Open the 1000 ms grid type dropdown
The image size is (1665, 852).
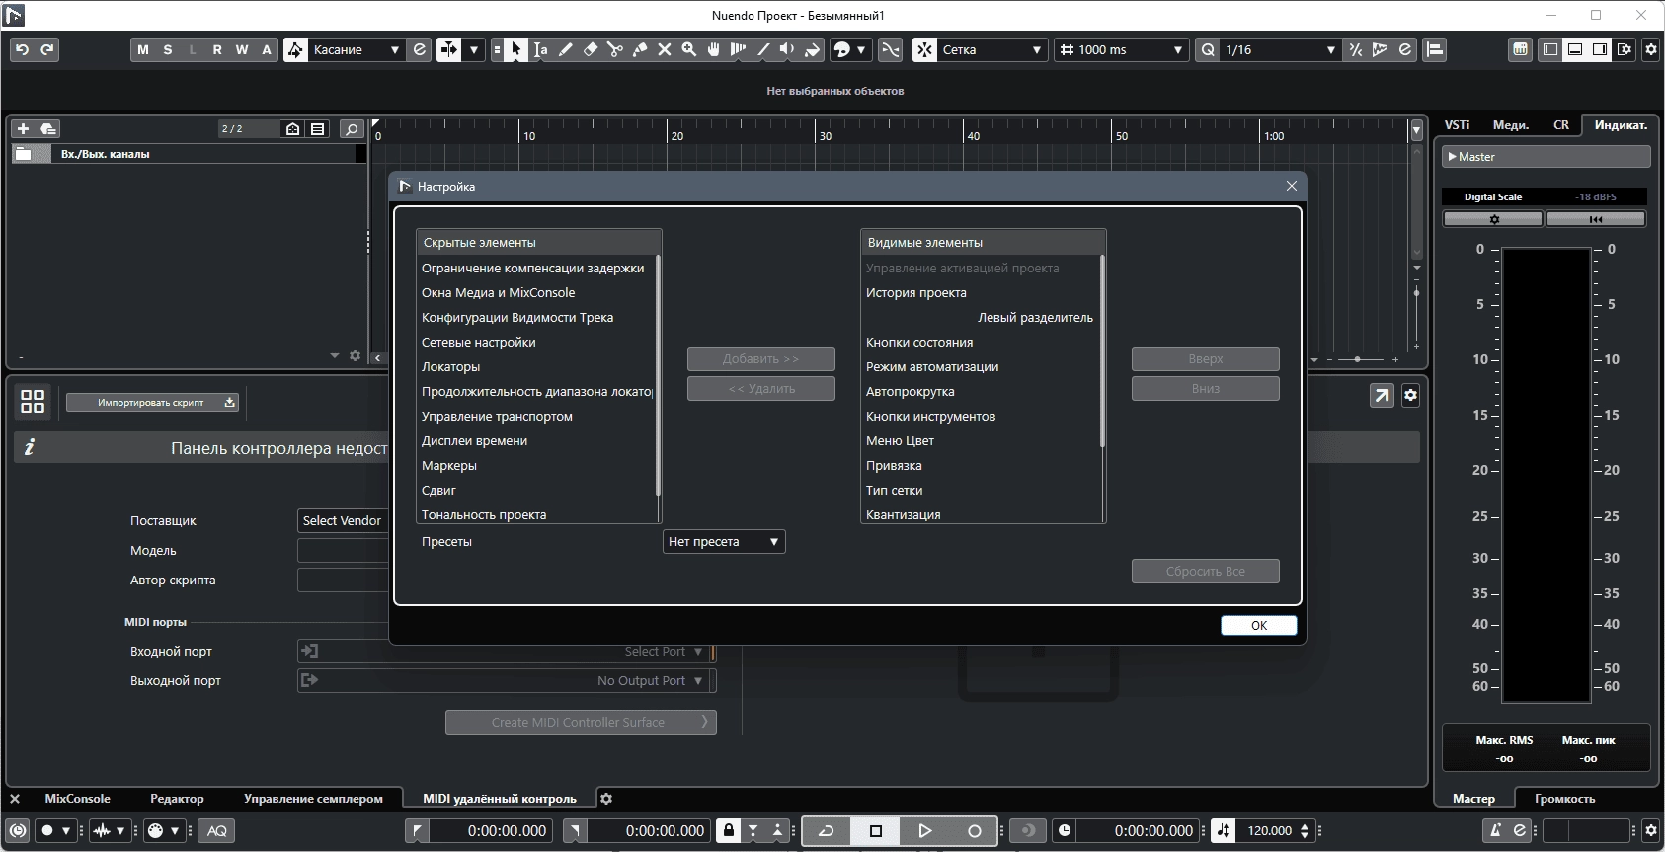[1121, 49]
